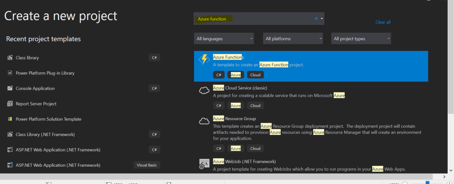Click the Report Server Project icon
454x184 pixels.
10,104
